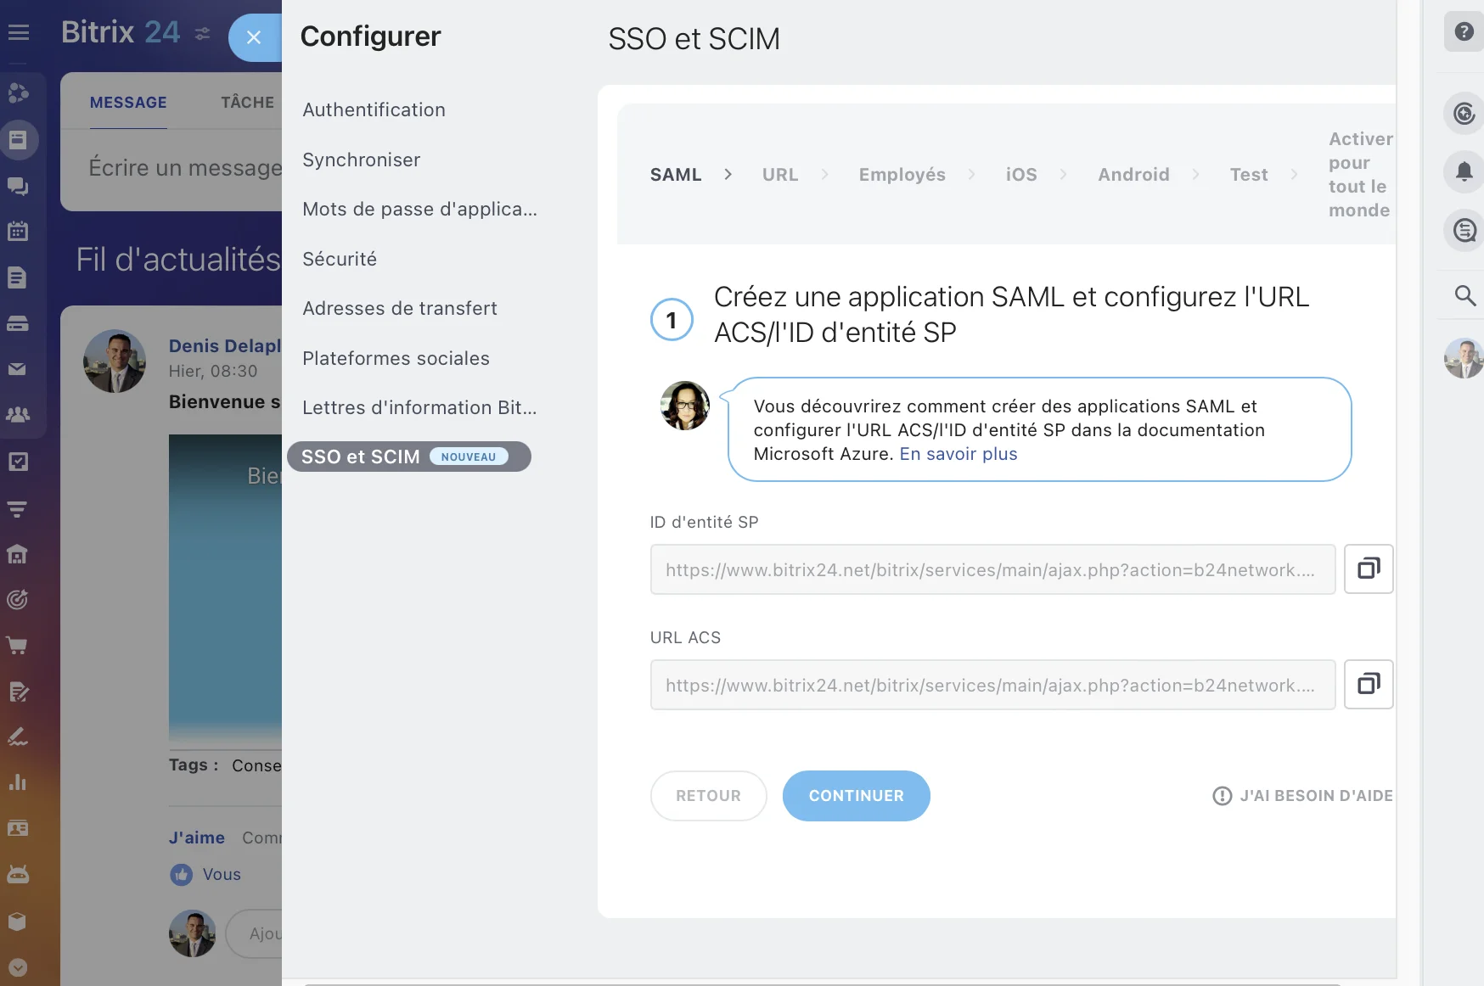Image resolution: width=1484 pixels, height=986 pixels.
Task: Expand the left sidebar bottom arrow
Action: point(18,967)
